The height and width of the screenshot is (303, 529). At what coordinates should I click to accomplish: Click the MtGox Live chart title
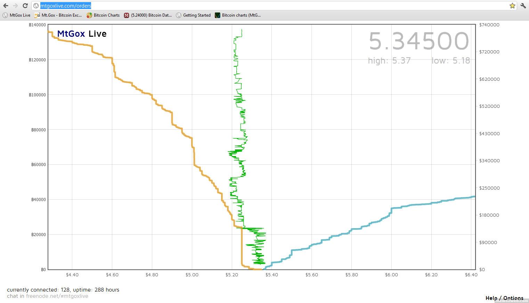82,34
